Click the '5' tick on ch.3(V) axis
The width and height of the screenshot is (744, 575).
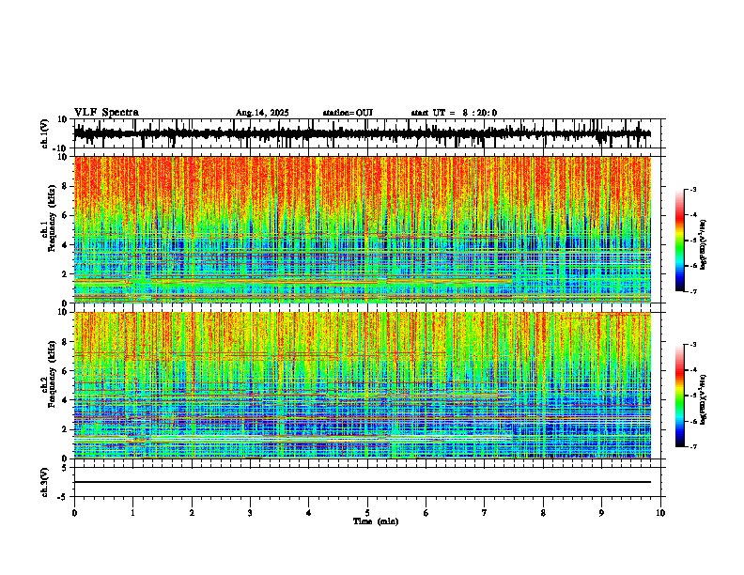[65, 468]
